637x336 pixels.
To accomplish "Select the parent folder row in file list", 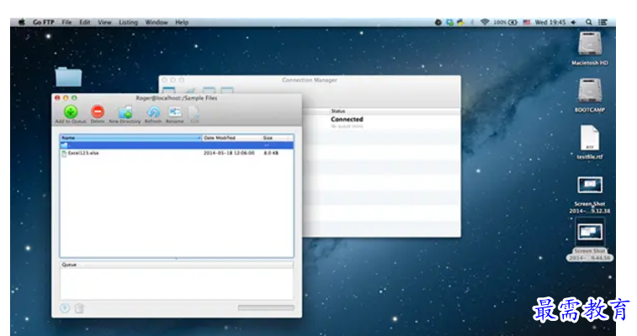I will [177, 145].
